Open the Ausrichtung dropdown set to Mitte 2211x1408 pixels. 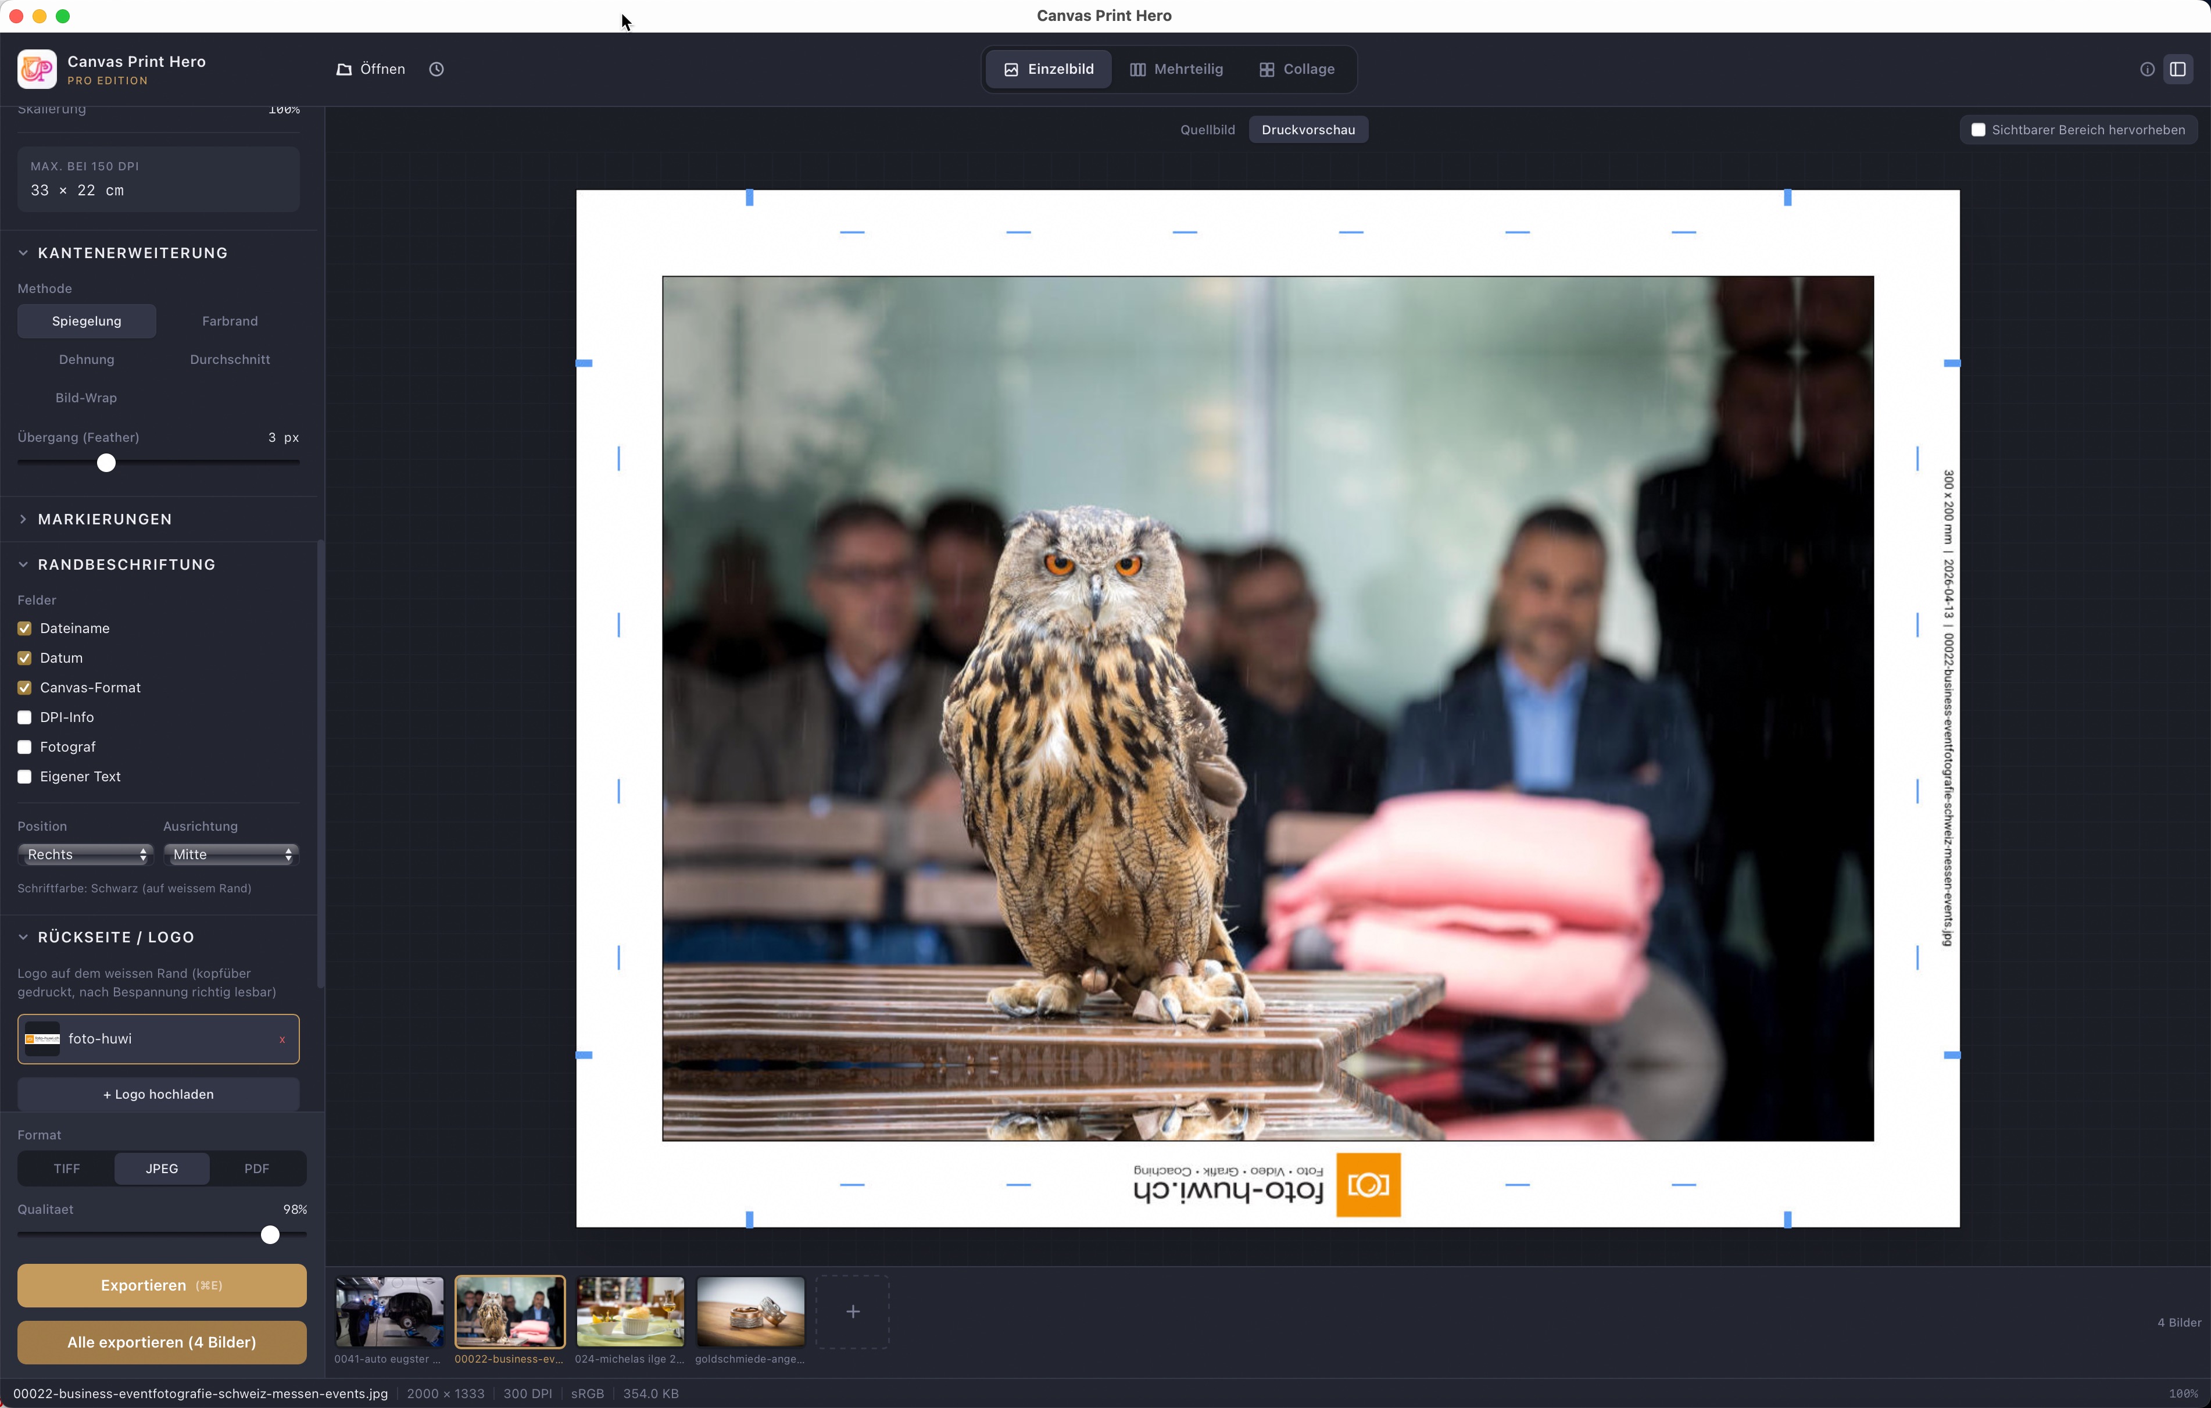(x=231, y=854)
